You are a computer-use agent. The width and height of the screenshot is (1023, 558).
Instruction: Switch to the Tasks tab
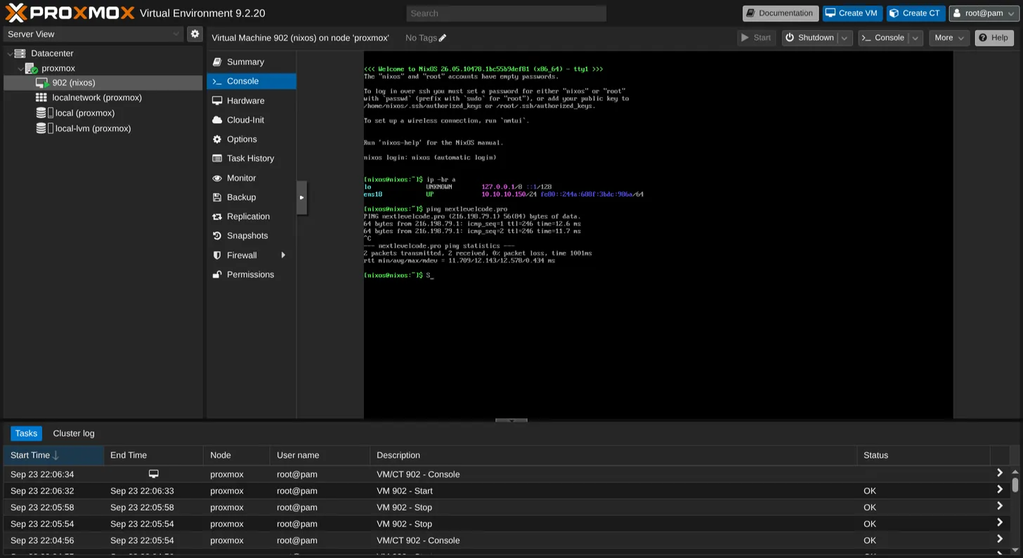[x=26, y=434]
